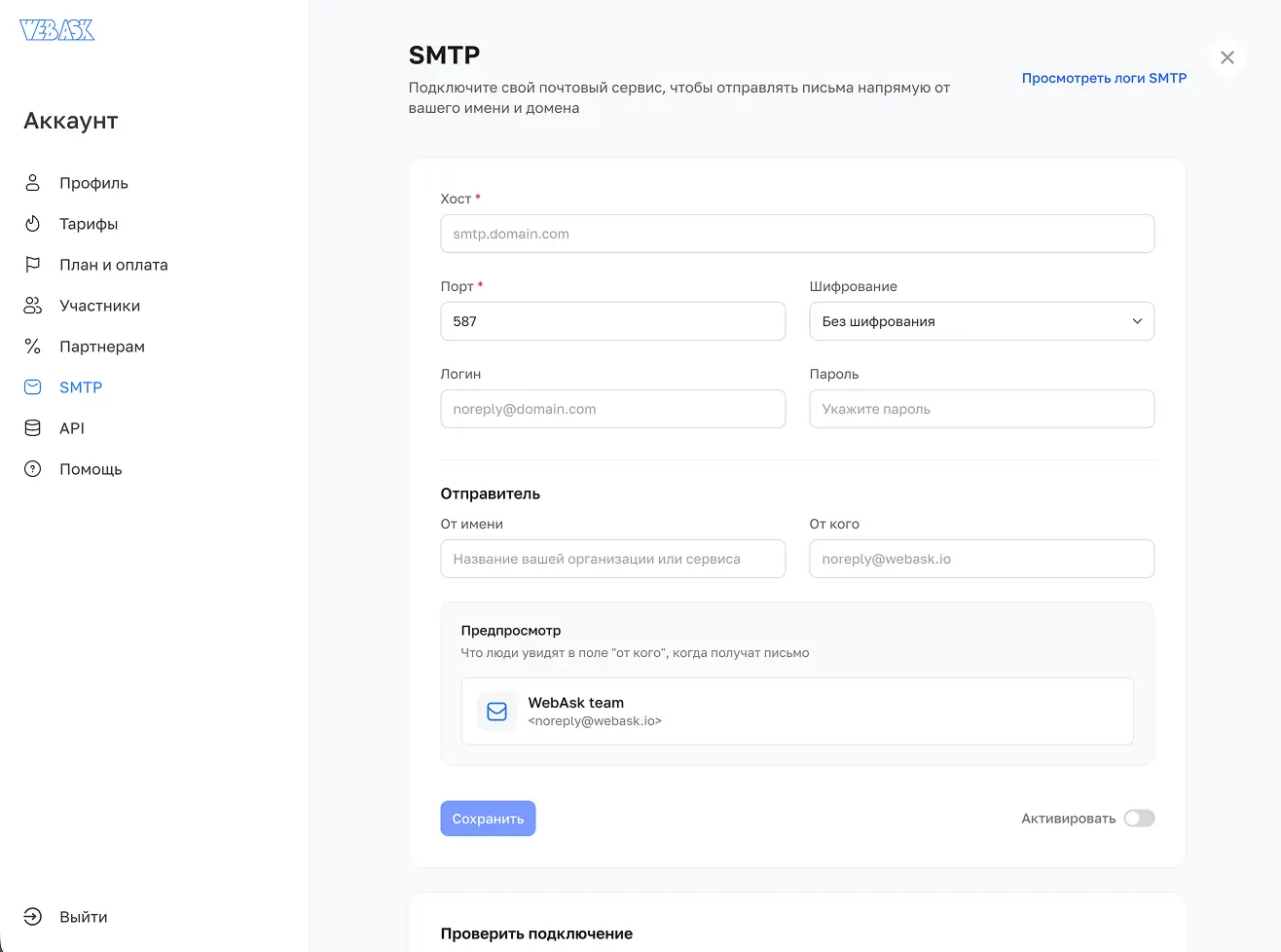
Task: Click the API database icon
Action: 32,428
